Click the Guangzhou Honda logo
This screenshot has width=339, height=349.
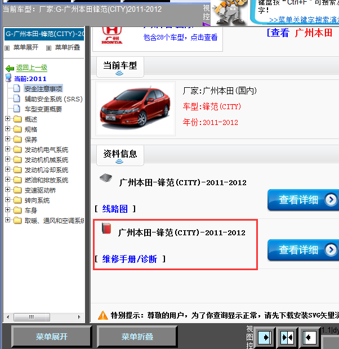pos(112,35)
